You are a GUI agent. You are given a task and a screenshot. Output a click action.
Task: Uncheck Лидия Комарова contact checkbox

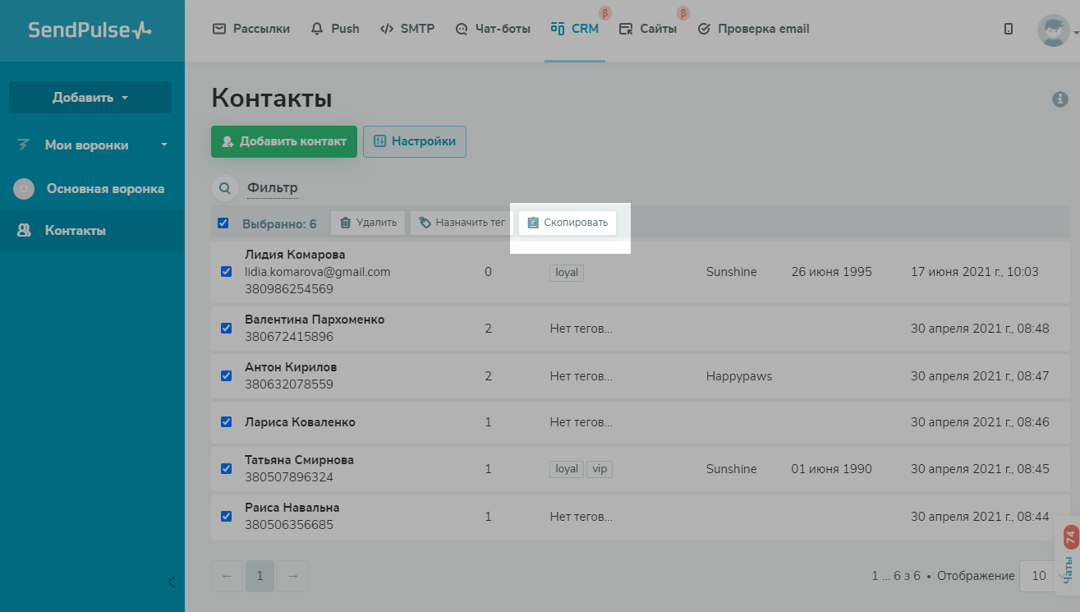[x=226, y=272]
